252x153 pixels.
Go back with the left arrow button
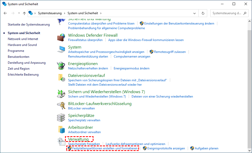click(x=5, y=13)
